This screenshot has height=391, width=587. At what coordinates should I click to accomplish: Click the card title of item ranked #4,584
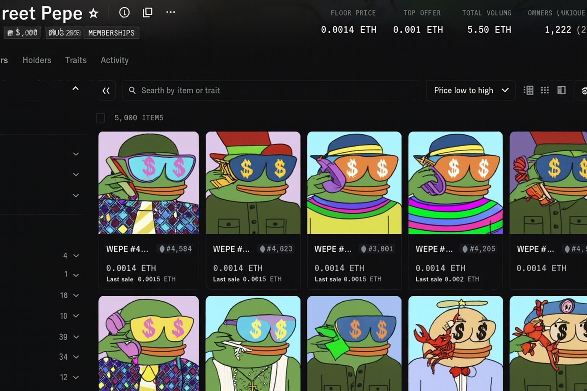(x=127, y=249)
